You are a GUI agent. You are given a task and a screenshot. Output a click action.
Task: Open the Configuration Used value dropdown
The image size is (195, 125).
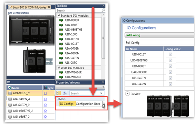[x=103, y=104]
